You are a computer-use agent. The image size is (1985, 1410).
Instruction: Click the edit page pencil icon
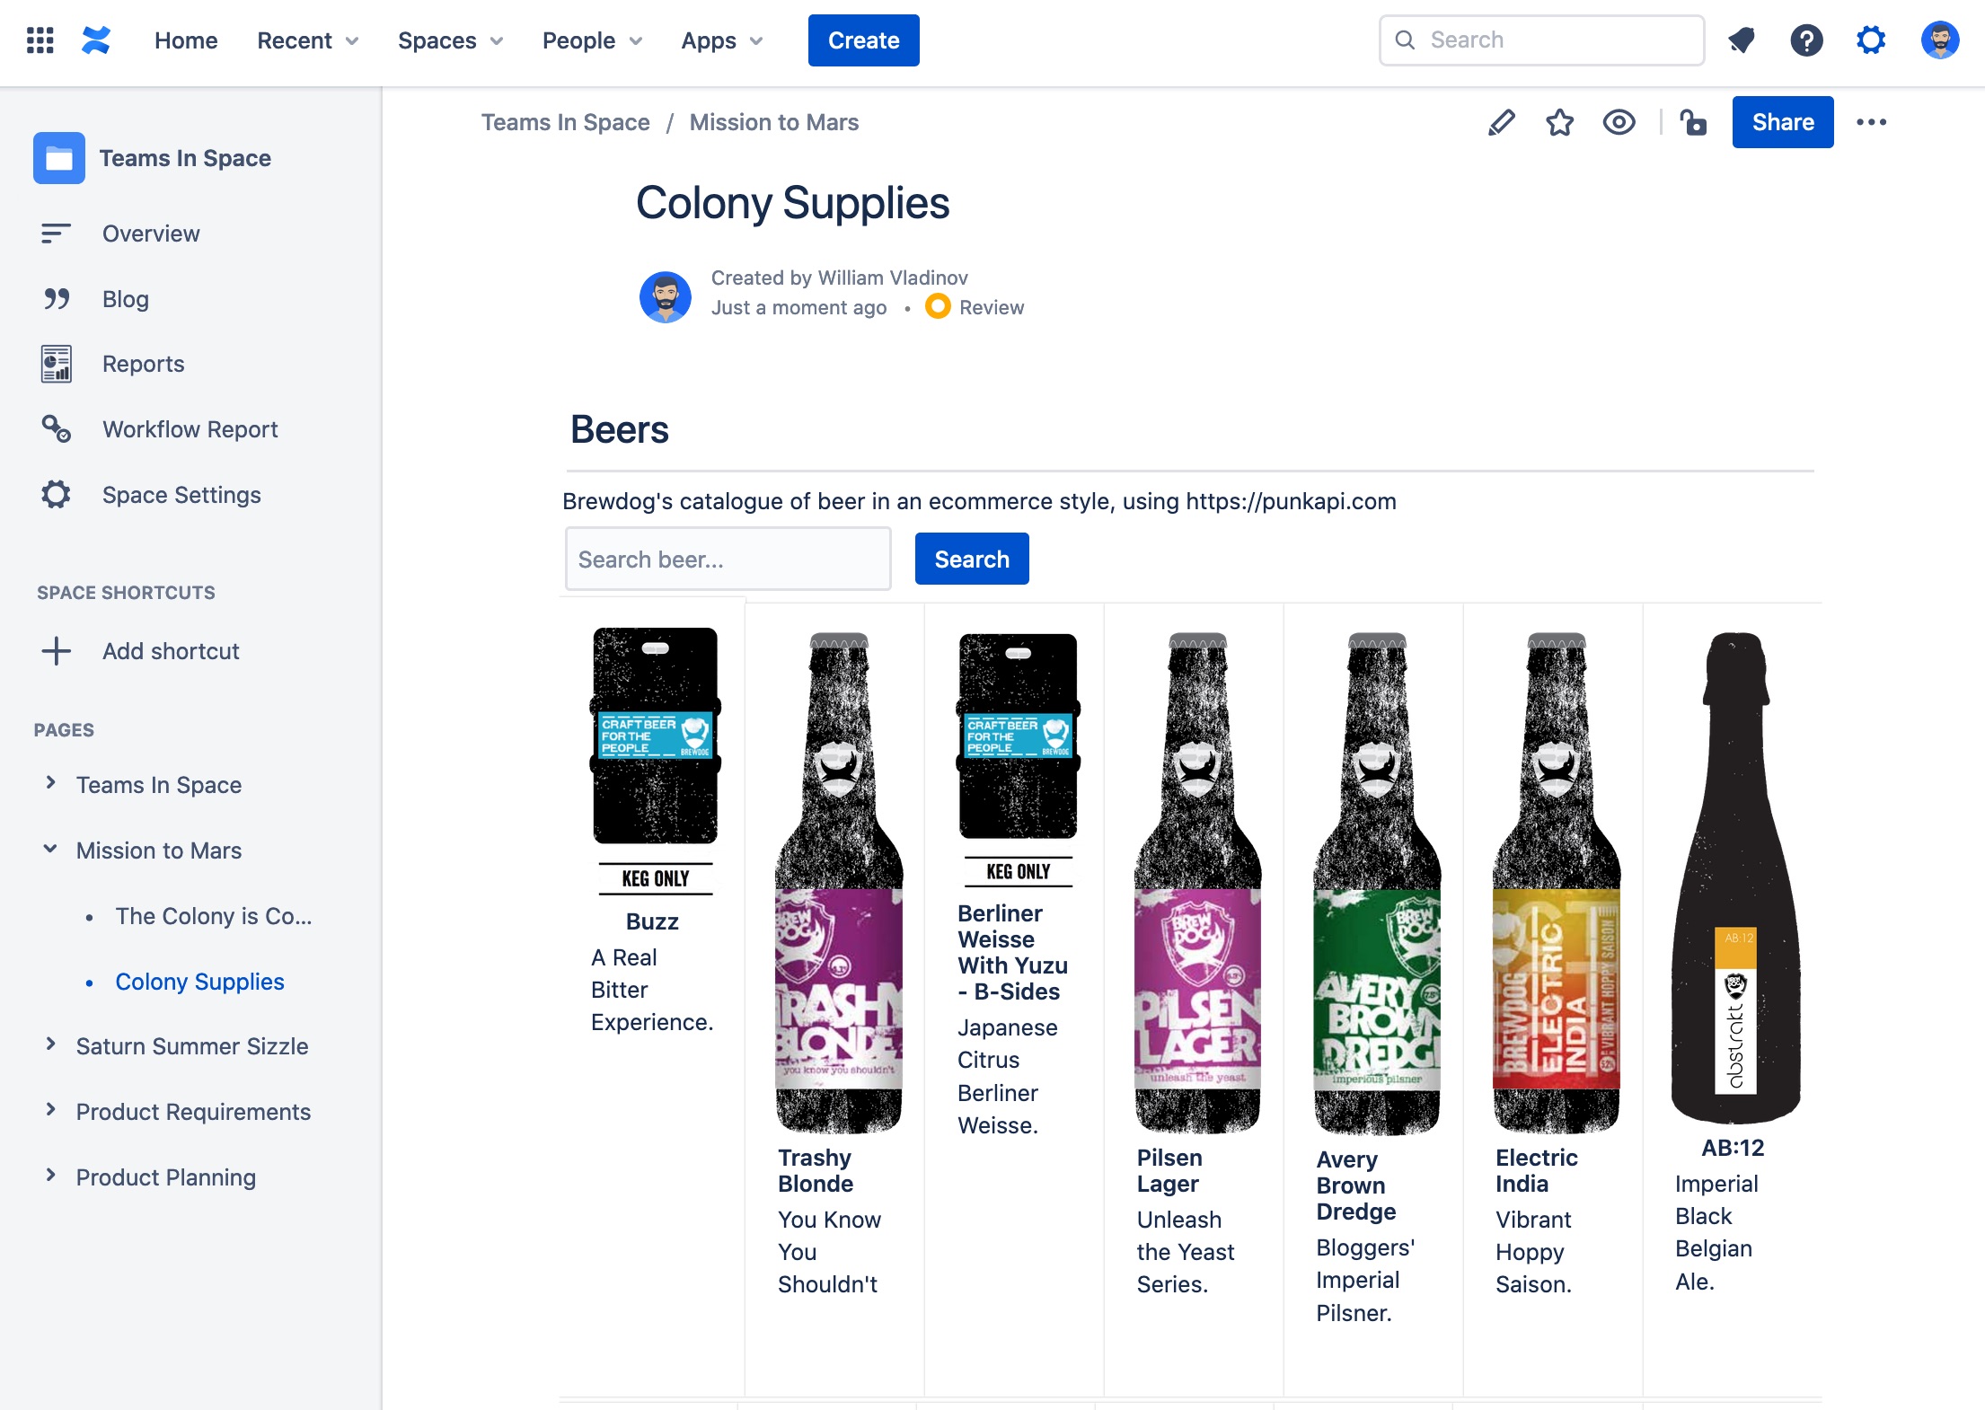point(1501,122)
